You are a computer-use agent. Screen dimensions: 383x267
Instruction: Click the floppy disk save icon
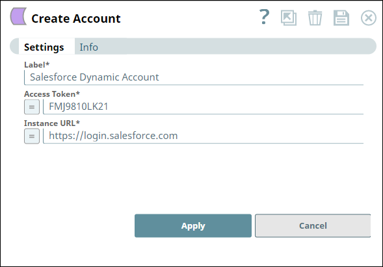pos(341,18)
